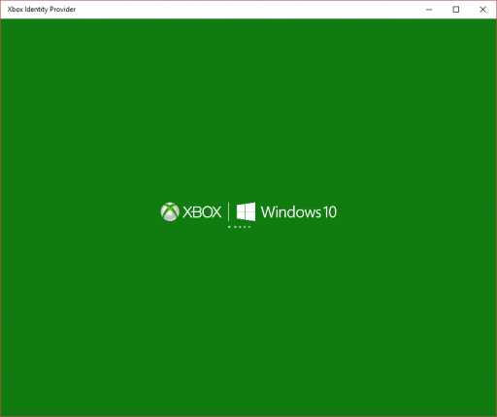Click the "XBOX" wordmark text
Image resolution: width=497 pixels, height=417 pixels.
coord(202,212)
